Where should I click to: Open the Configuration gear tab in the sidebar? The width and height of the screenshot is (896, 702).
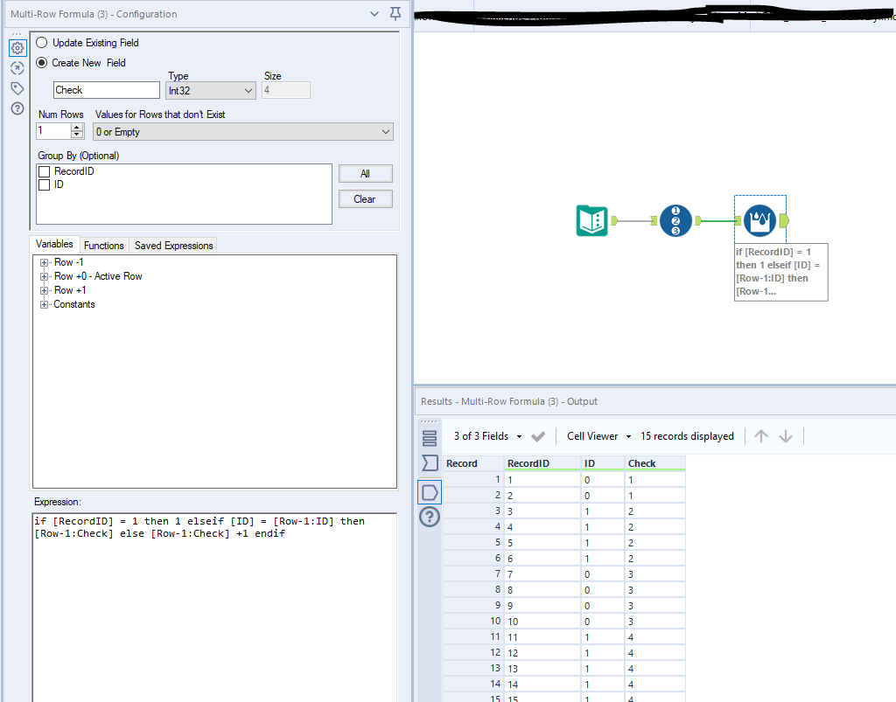(17, 47)
